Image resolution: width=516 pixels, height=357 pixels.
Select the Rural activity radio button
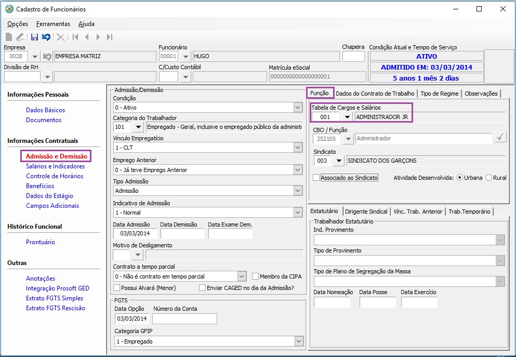488,178
